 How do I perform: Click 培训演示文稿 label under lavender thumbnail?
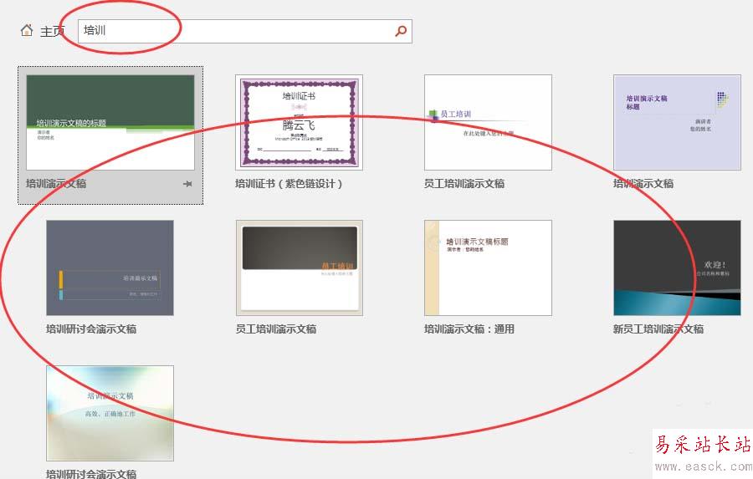pos(643,184)
